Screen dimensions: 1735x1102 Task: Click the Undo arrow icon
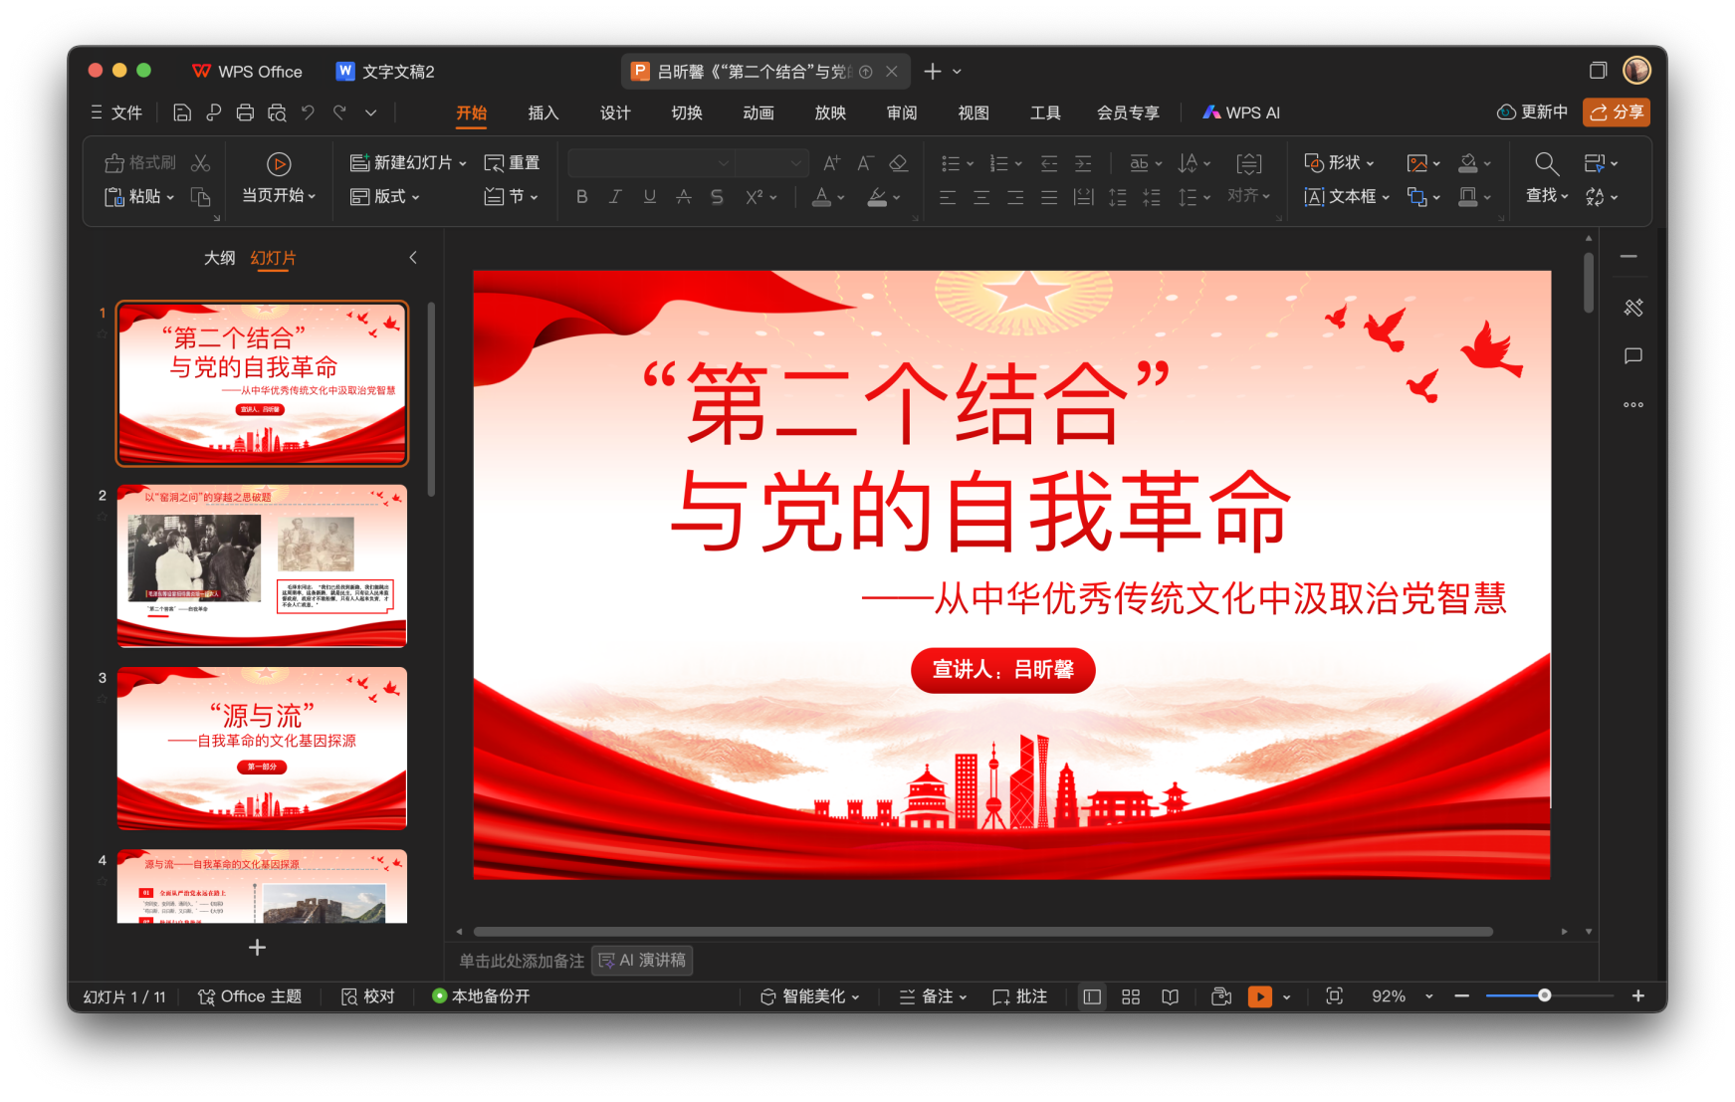(308, 112)
